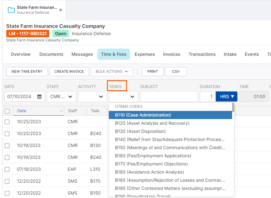The image size is (271, 198).
Task: Open the calendar date picker icon
Action: (40, 96)
